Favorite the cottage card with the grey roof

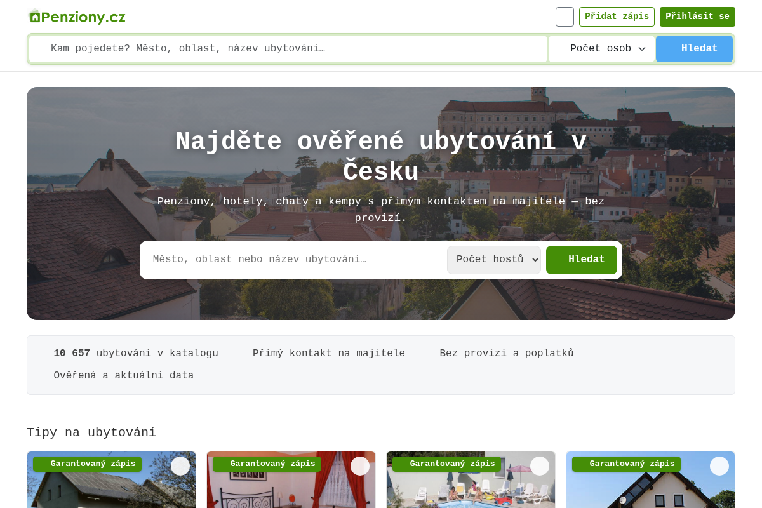pyautogui.click(x=180, y=466)
